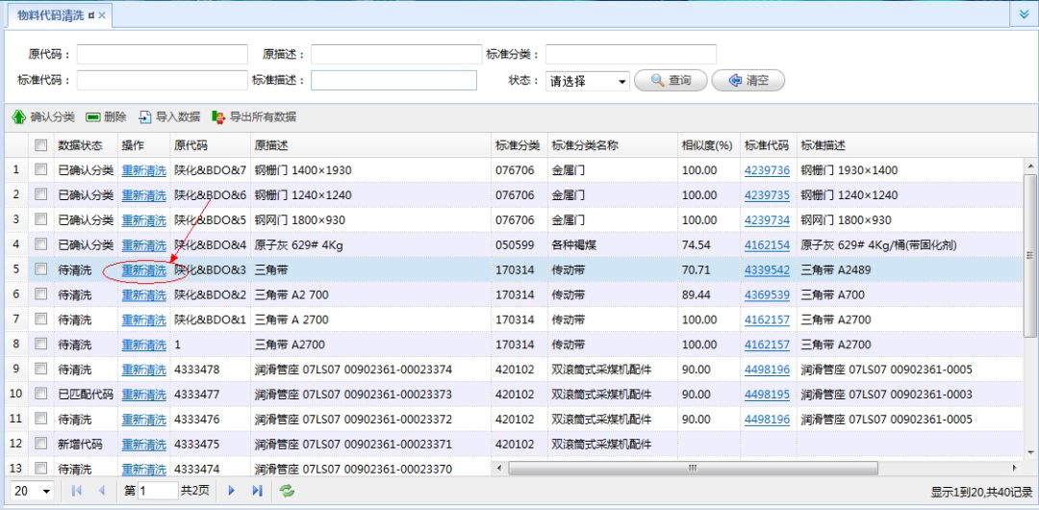Check the checkbox for row 4
Screen dimensions: 1039x510
[x=41, y=244]
